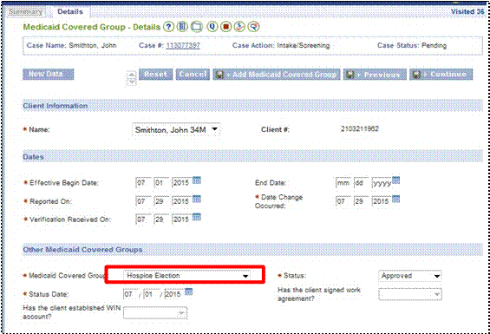Screen dimensions: 490x334
Task: Select the Details tab
Action: [70, 12]
